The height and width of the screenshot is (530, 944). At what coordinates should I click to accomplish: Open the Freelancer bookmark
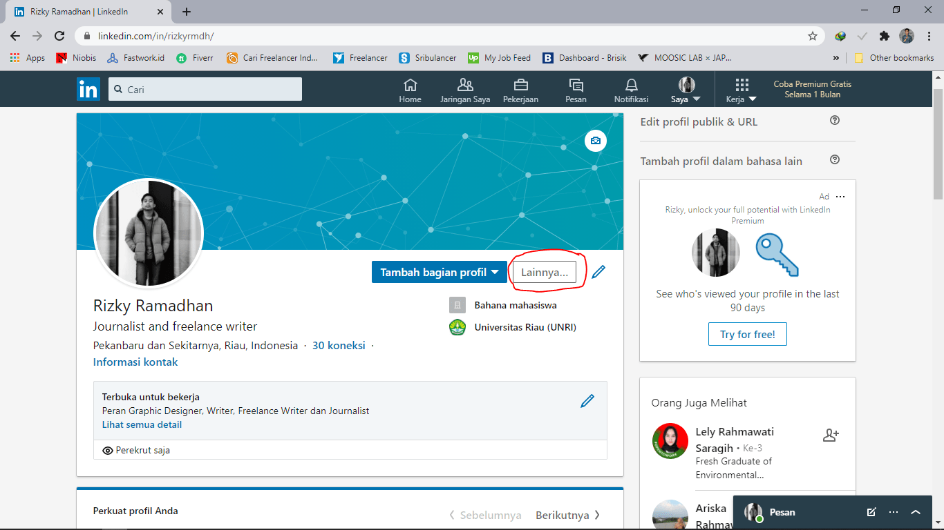tap(360, 58)
